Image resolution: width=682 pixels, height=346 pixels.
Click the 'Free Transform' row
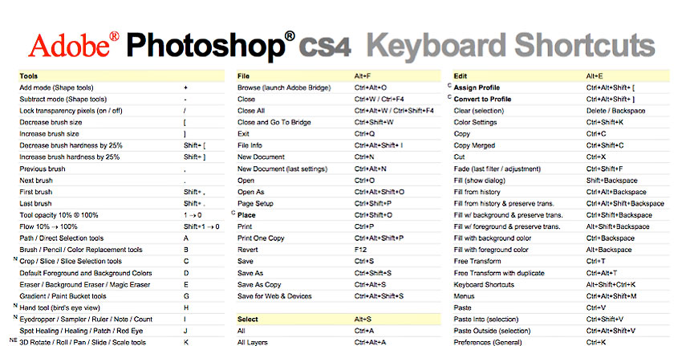tap(561, 261)
